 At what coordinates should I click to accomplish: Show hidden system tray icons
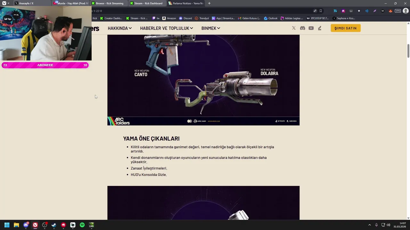click(x=369, y=225)
